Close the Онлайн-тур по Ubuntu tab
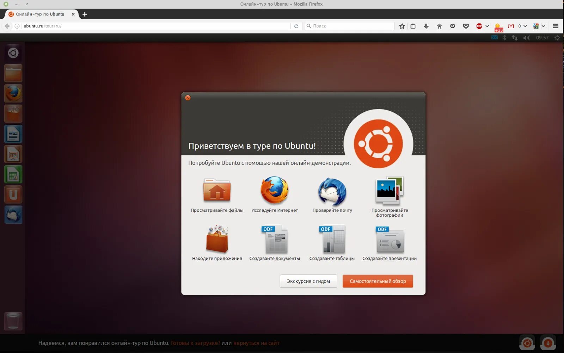Image resolution: width=564 pixels, height=353 pixels. pyautogui.click(x=73, y=14)
